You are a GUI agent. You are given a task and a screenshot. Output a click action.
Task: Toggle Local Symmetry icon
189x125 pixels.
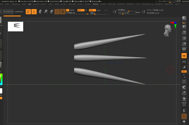(x=184, y=62)
